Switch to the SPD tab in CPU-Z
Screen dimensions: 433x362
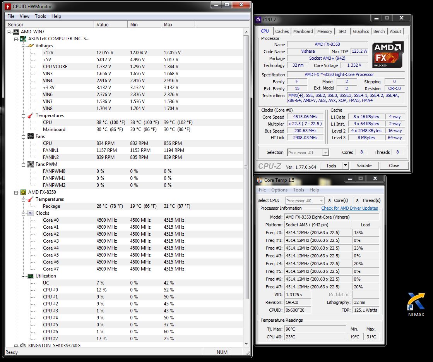[342, 31]
